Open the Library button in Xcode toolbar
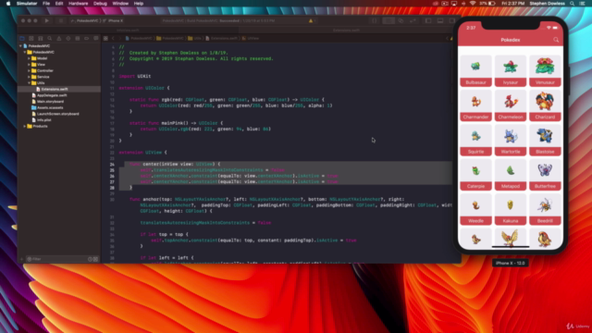 tap(374, 20)
